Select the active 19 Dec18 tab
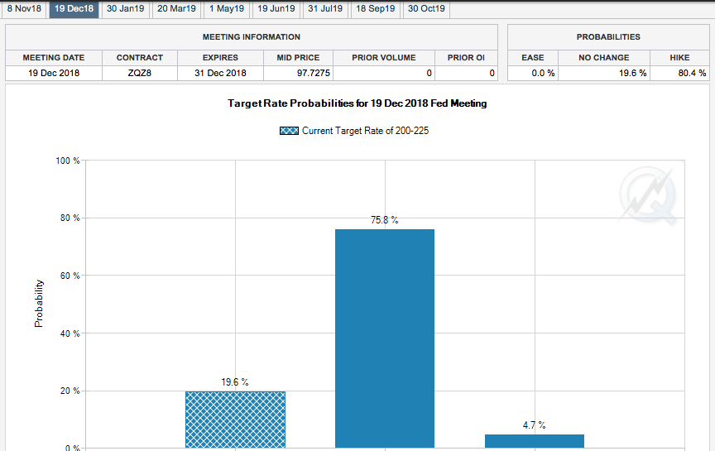This screenshot has height=451, width=715. pyautogui.click(x=74, y=9)
